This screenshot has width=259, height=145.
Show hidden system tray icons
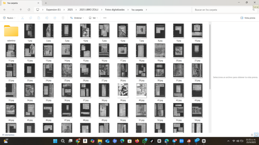click(x=228, y=141)
